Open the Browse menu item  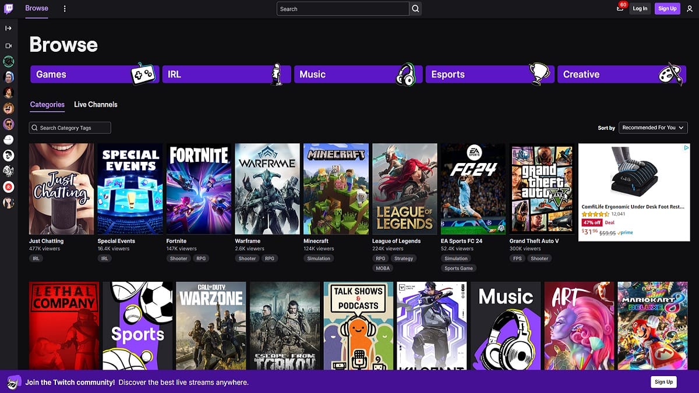(x=36, y=8)
